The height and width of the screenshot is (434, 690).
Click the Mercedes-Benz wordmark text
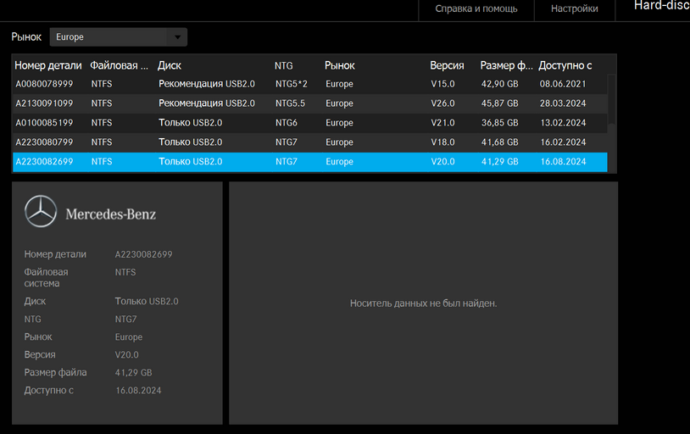coord(111,214)
